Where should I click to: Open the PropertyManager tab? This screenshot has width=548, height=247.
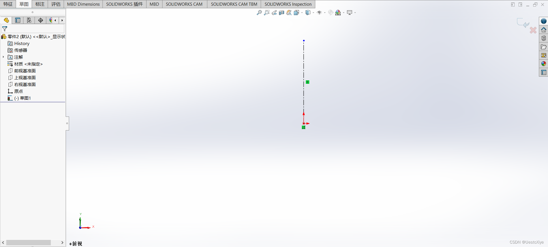point(18,20)
